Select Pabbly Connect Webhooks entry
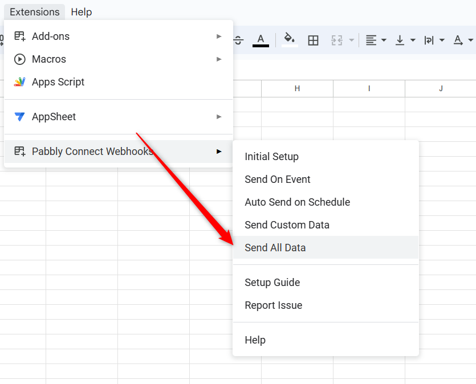 119,152
